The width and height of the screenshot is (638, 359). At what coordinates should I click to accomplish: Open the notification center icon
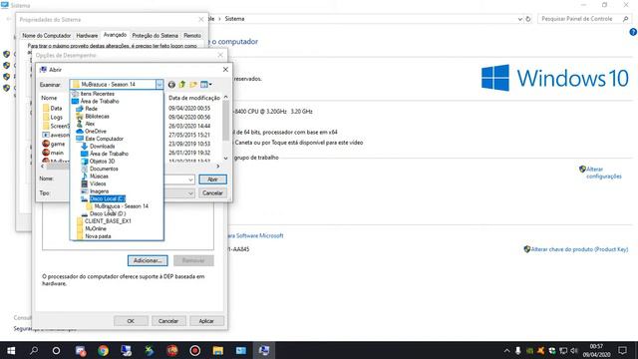click(622, 350)
